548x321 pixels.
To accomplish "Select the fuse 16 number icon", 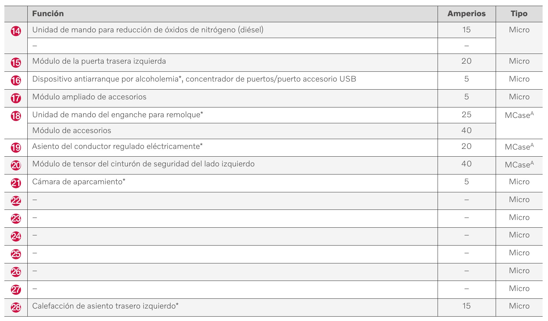I will 16,81.
